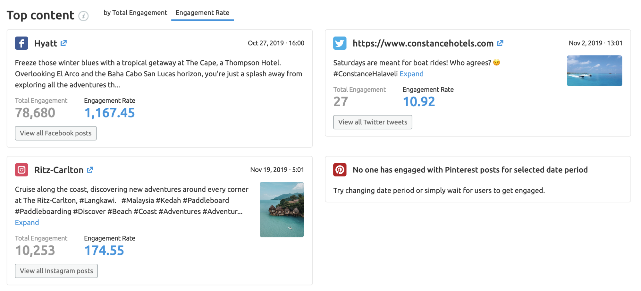Click the Facebook logo icon on Hyatt card

click(x=21, y=43)
